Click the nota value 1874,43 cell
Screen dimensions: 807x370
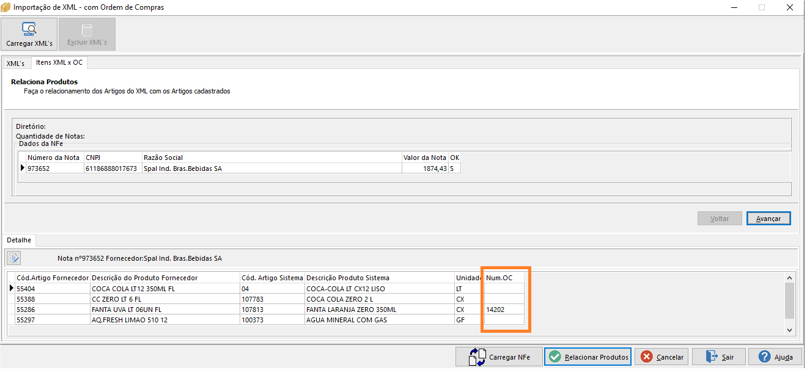point(425,169)
